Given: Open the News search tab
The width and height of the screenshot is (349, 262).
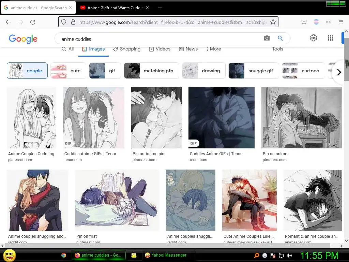Looking at the screenshot, I should click(188, 49).
